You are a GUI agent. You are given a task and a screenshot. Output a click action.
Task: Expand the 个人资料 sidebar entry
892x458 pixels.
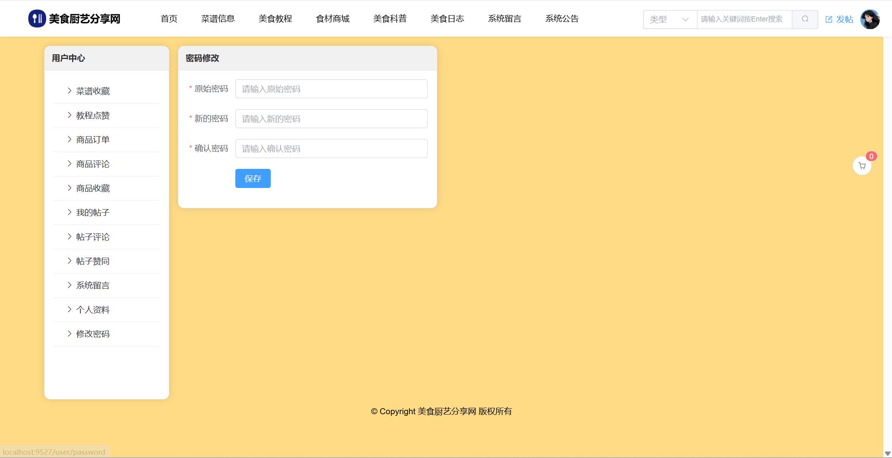(x=93, y=310)
